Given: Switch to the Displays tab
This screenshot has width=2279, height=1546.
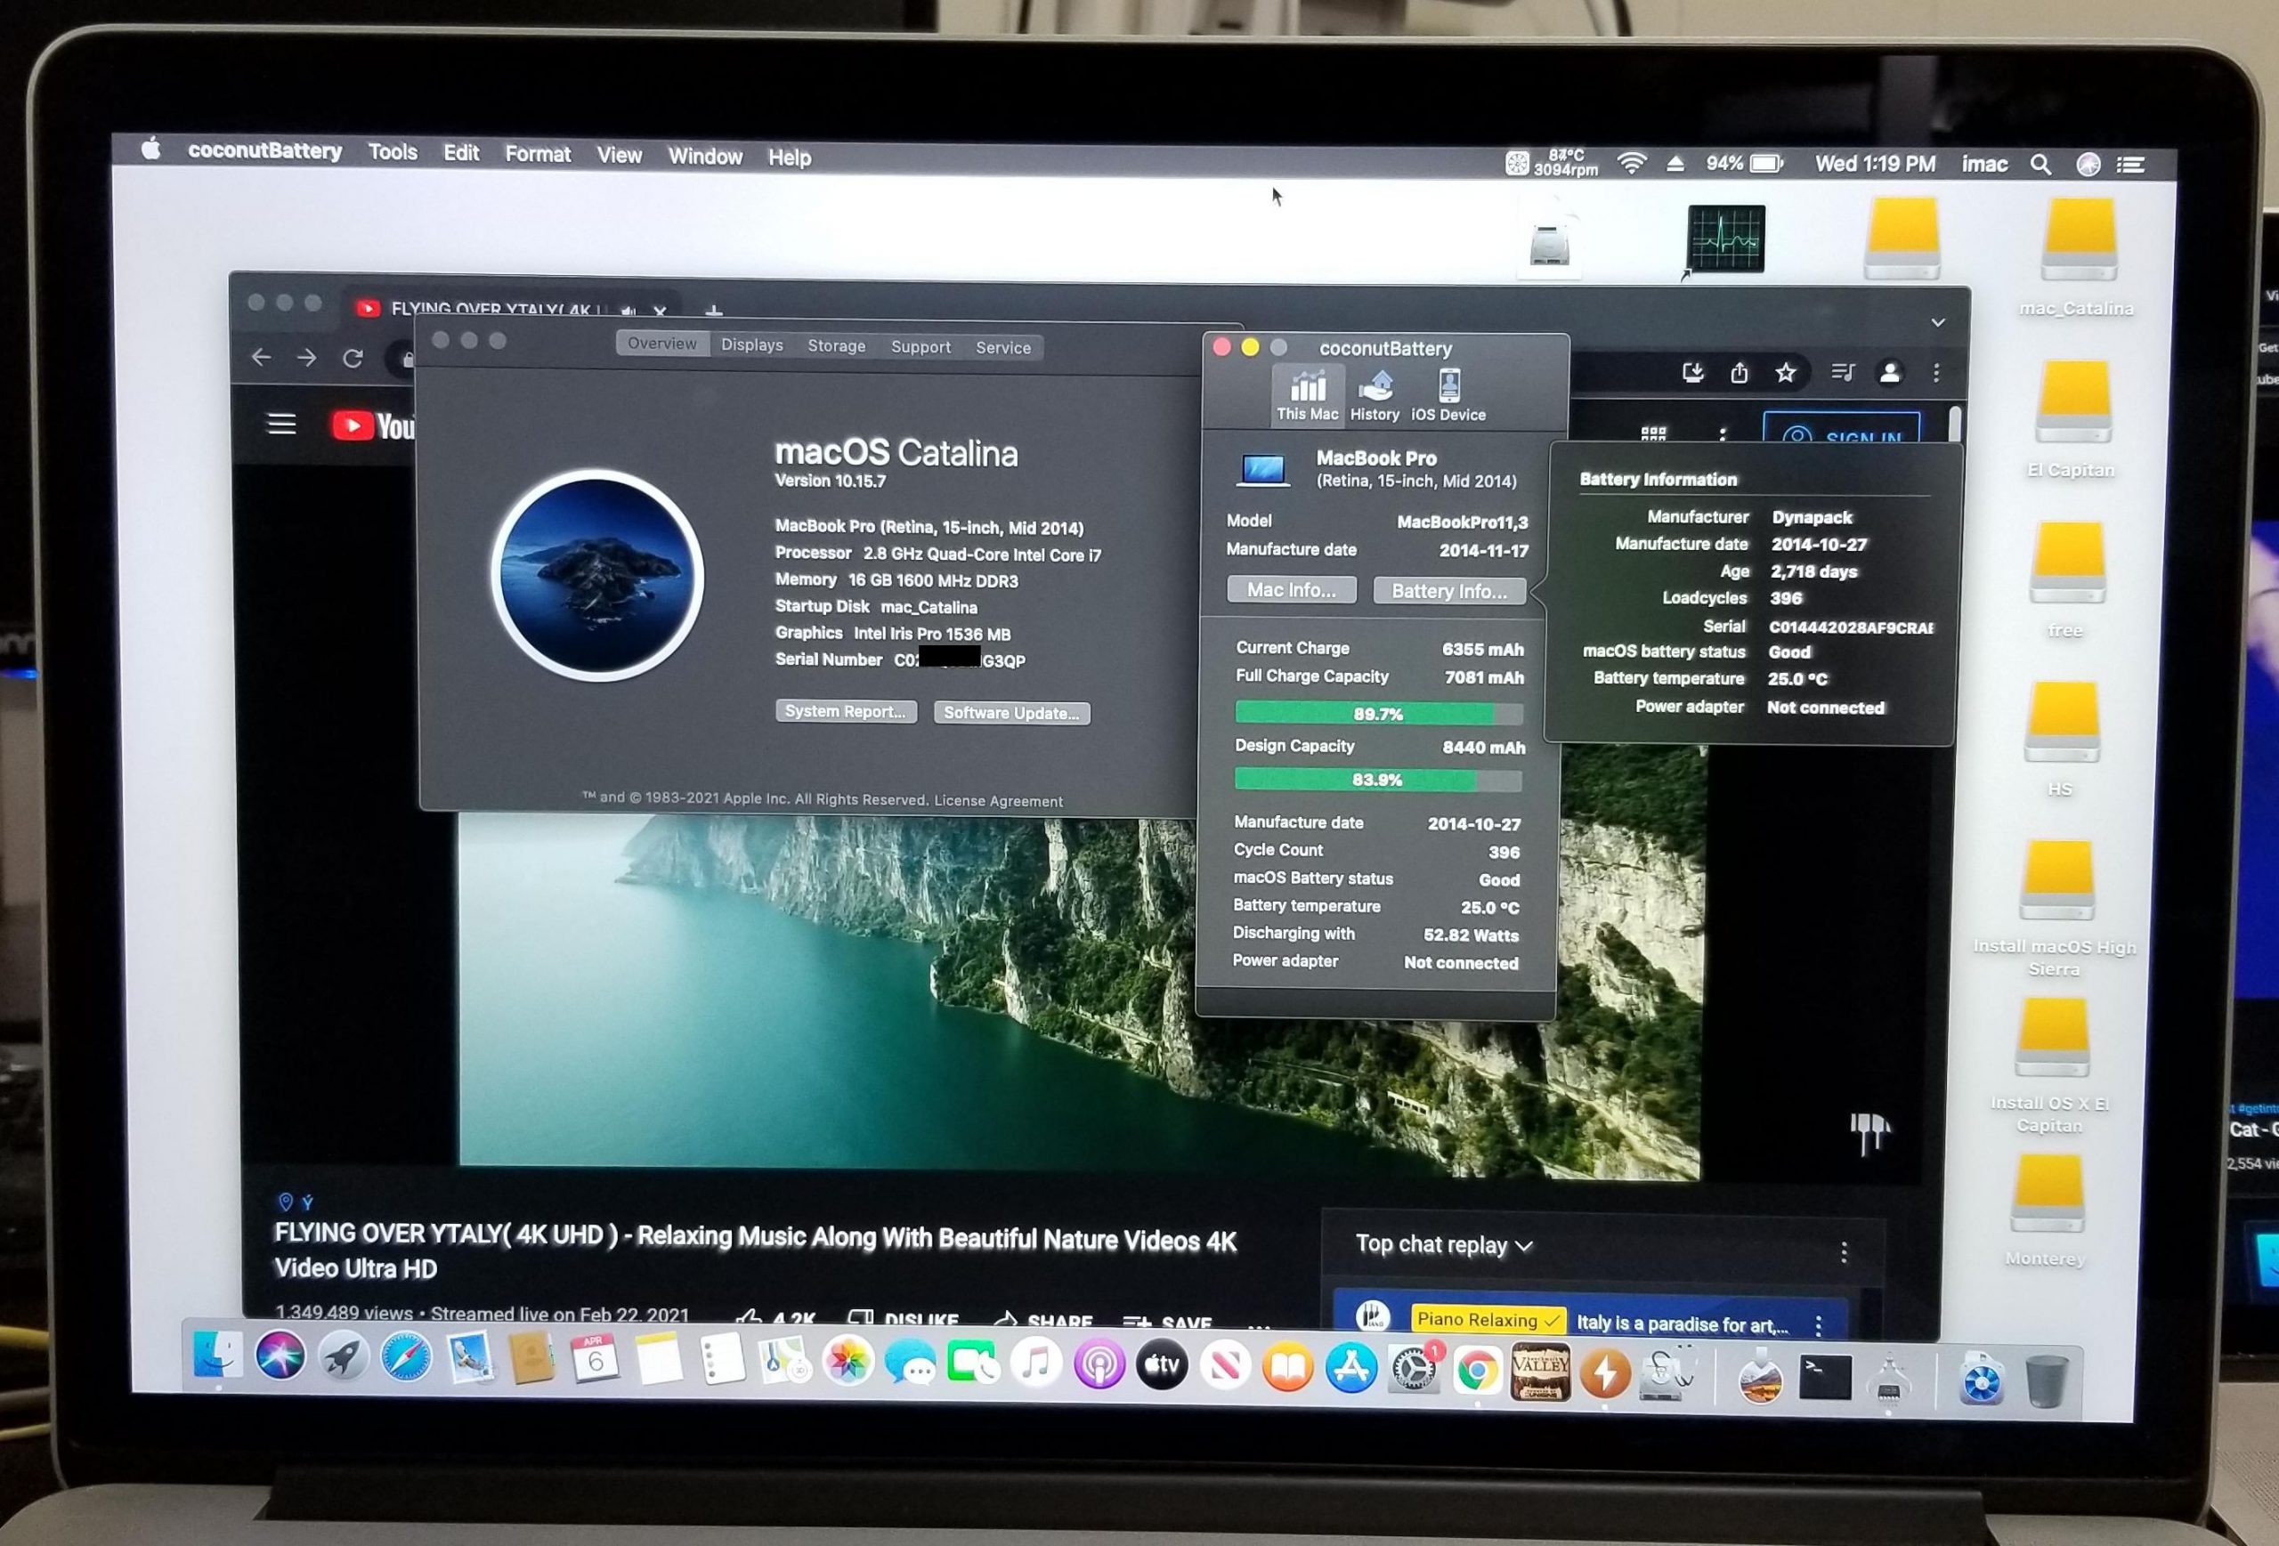Looking at the screenshot, I should (752, 345).
